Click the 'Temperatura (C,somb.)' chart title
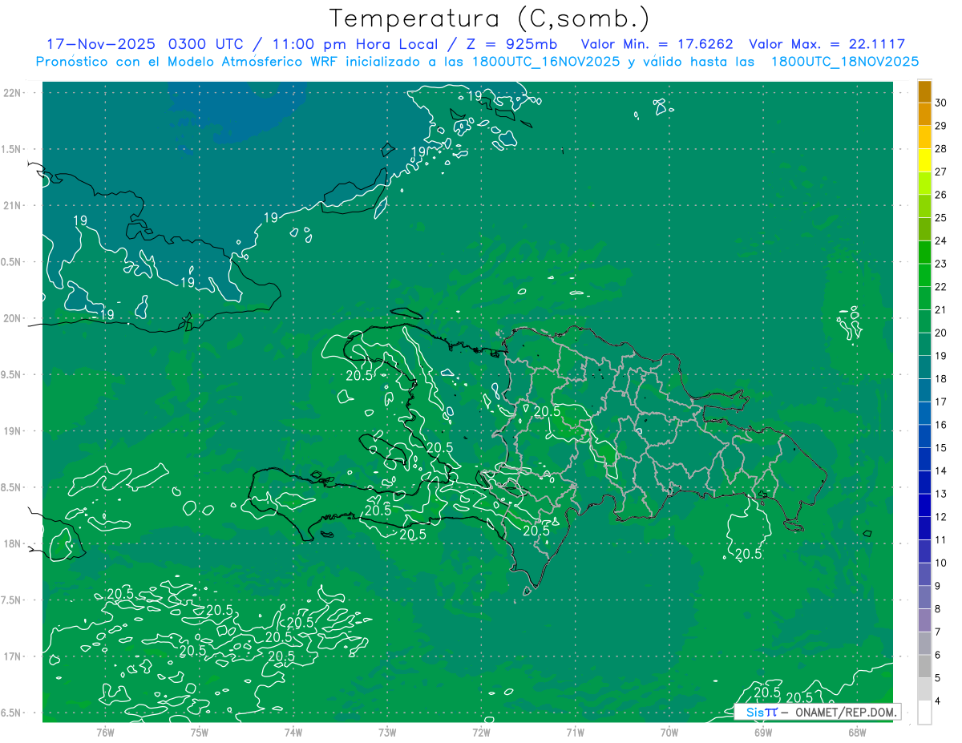 point(490,18)
